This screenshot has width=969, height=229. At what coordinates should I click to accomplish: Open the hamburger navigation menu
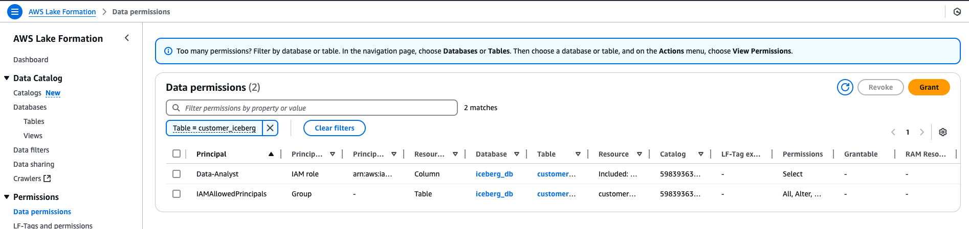pos(15,11)
